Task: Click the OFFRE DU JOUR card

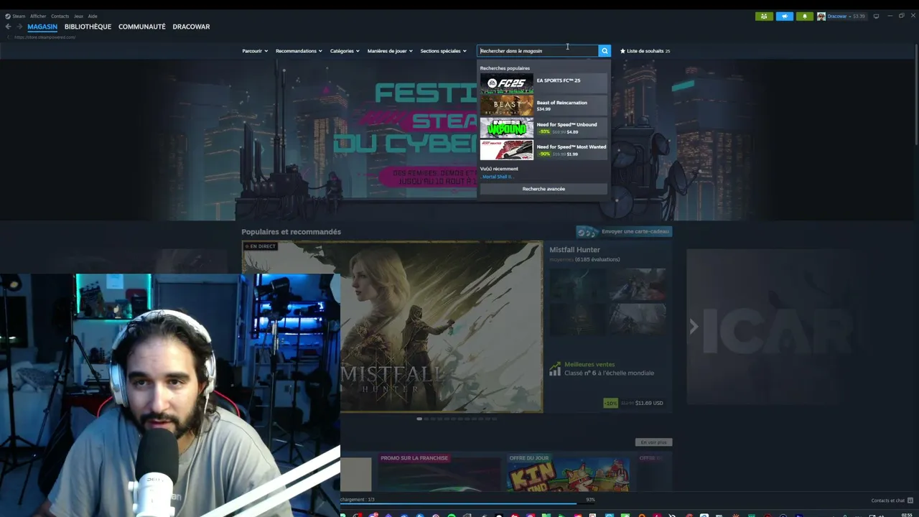Action: point(568,472)
